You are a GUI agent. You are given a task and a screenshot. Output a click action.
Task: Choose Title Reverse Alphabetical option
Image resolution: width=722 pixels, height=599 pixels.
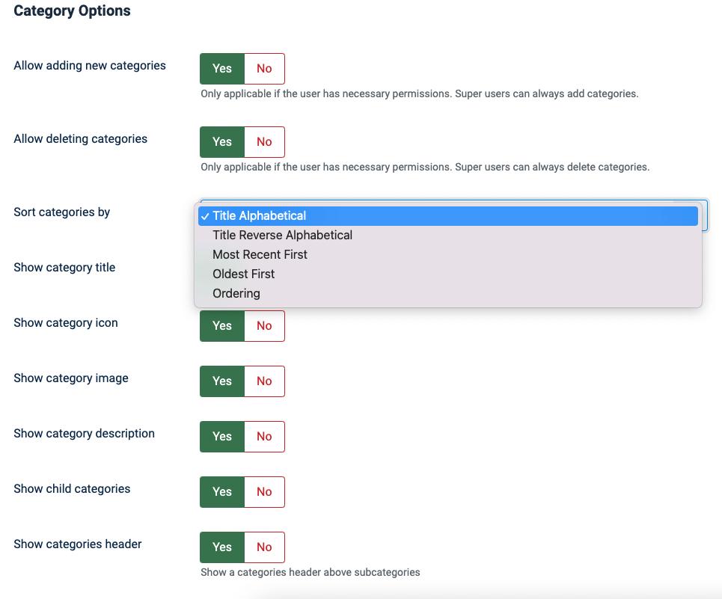click(x=448, y=235)
